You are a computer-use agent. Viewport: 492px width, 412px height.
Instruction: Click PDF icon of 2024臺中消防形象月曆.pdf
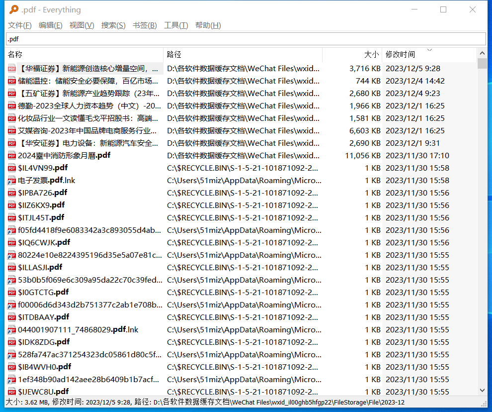[12, 156]
